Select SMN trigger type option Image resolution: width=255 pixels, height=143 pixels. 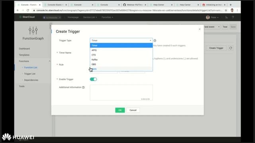pos(121,69)
